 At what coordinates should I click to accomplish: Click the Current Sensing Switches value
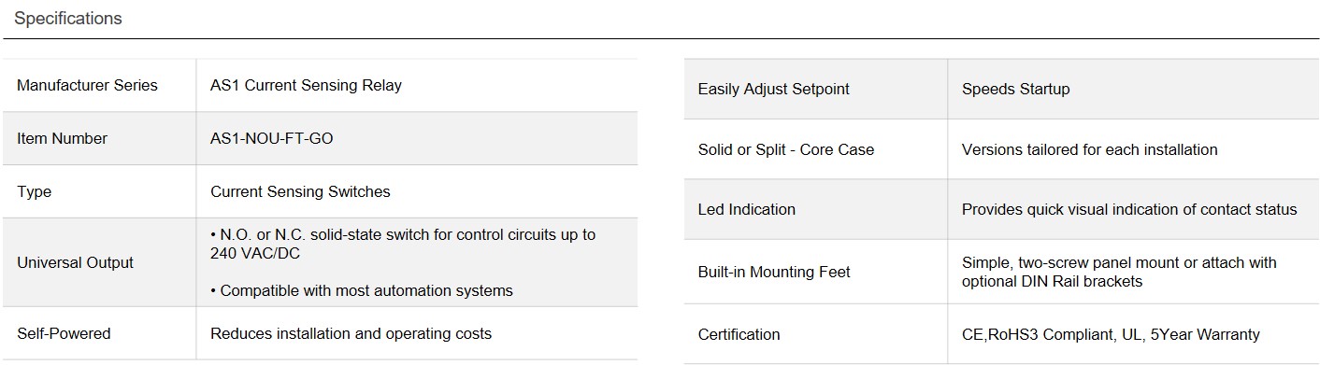pyautogui.click(x=300, y=191)
